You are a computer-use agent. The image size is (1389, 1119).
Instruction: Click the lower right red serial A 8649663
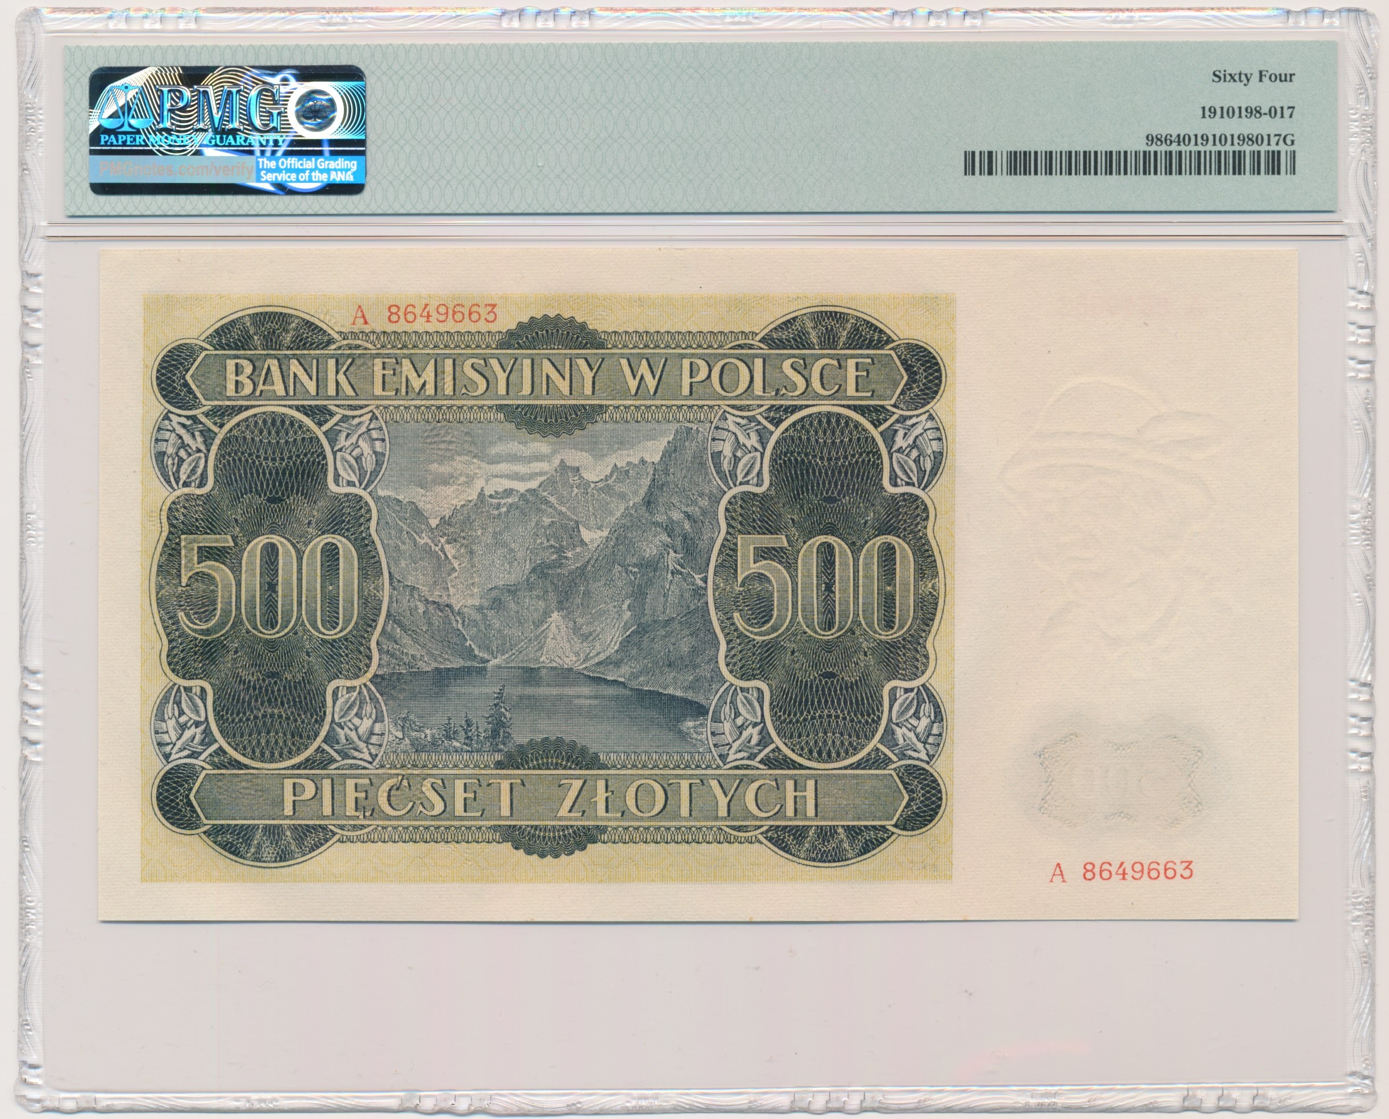(1121, 871)
